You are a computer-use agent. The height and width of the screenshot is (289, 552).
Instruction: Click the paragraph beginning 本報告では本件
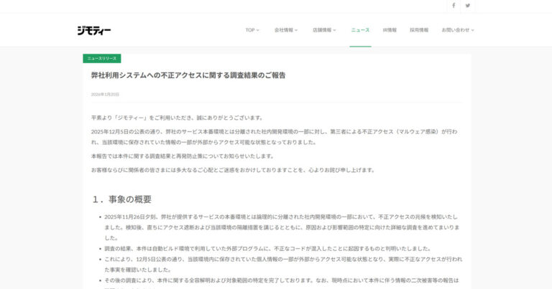click(x=183, y=156)
